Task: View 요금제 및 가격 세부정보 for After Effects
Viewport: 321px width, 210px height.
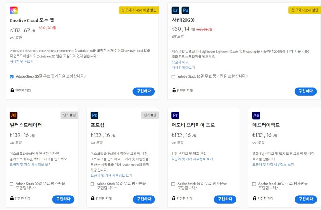Action: 273,164
